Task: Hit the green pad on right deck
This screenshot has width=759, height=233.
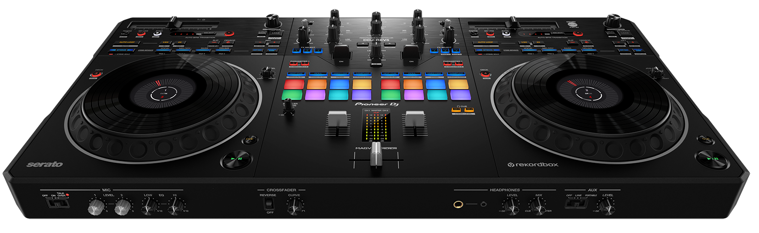Action: (391, 94)
